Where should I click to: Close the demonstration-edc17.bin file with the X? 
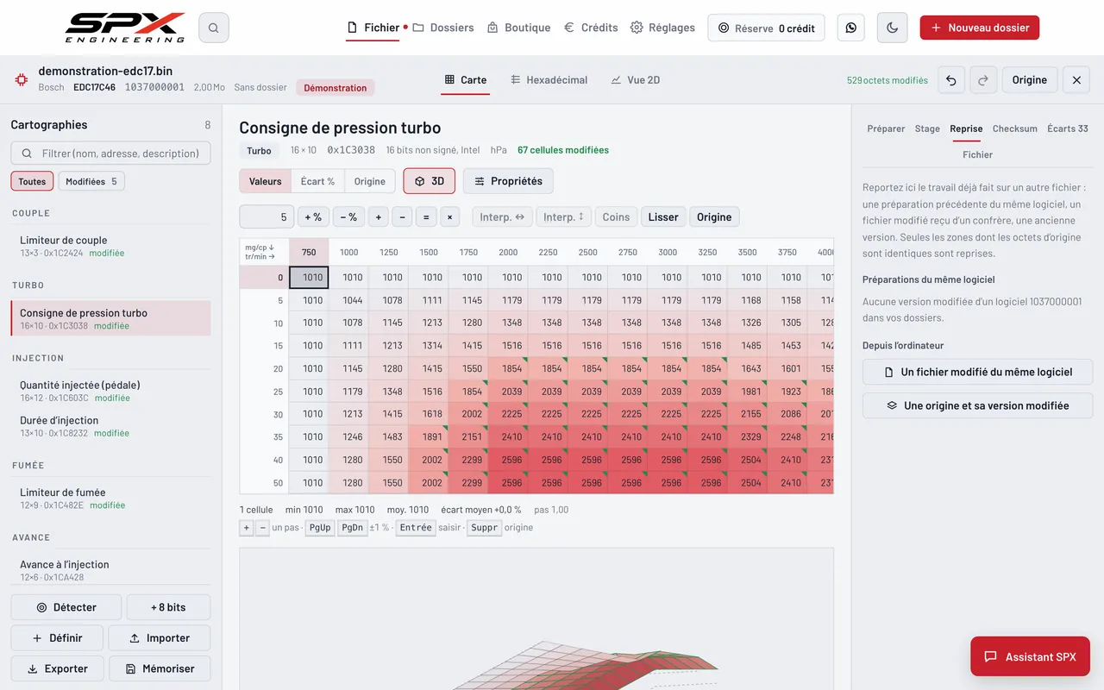tap(1076, 80)
